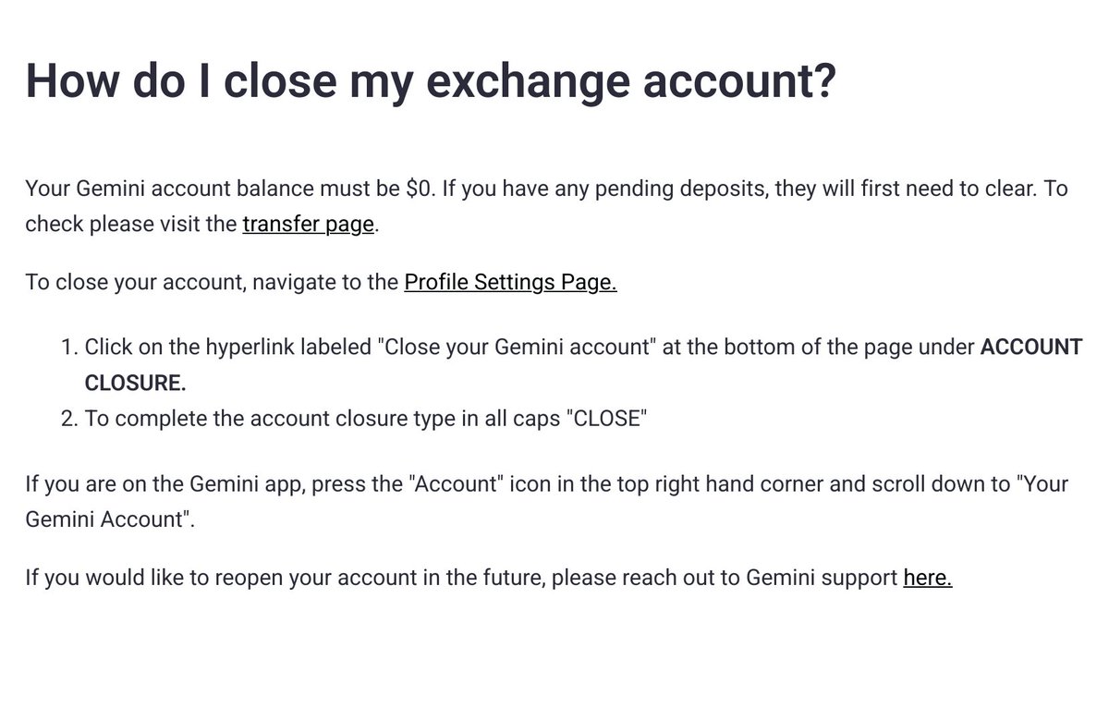This screenshot has width=1109, height=708.
Task: Click the bold "ACCOUNT" word in step 1
Action: pyautogui.click(x=1030, y=348)
